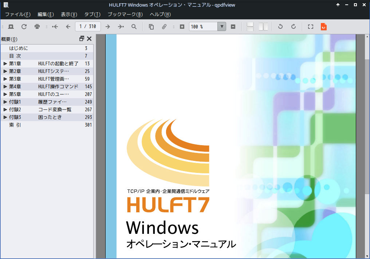Viewport: 370px width, 259px height.
Task: Select the コード変換一覧 outline entry
Action: point(55,109)
